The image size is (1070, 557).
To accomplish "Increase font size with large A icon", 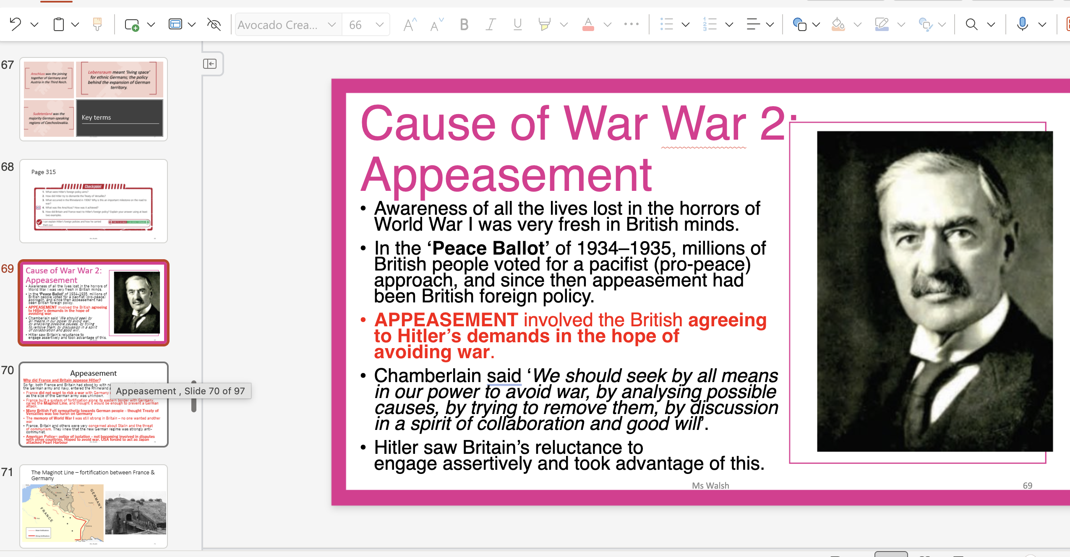I will coord(410,25).
